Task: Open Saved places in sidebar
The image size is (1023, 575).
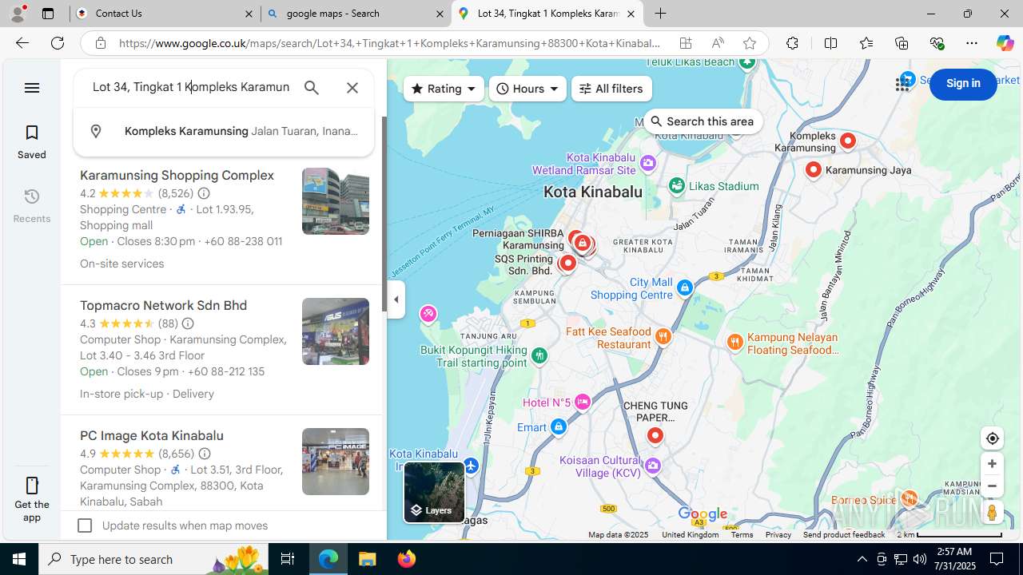Action: pos(32,141)
